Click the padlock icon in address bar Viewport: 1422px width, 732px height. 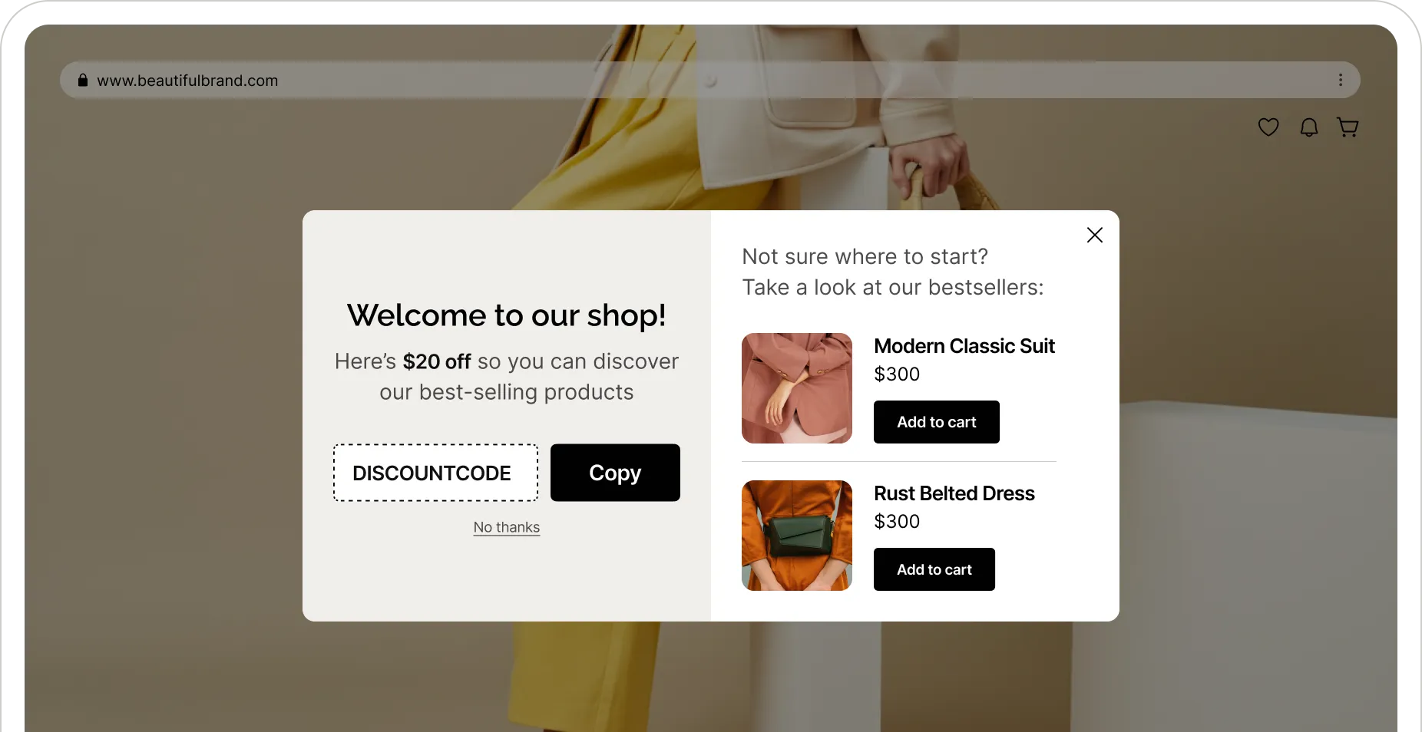[x=83, y=80]
